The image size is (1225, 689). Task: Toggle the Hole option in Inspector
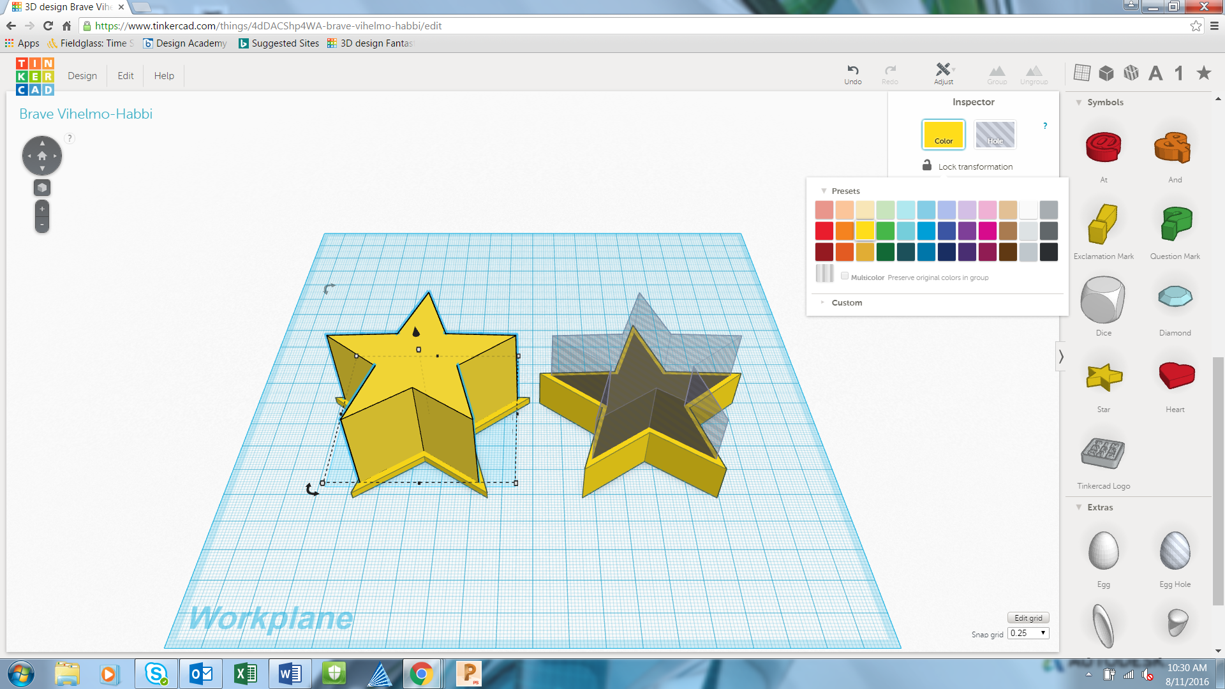(995, 135)
